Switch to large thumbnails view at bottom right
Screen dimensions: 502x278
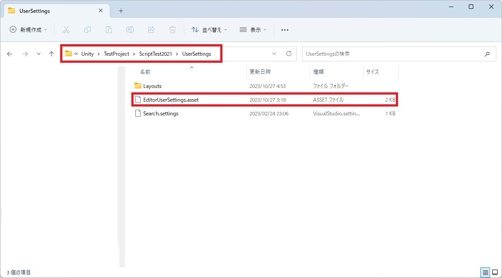pyautogui.click(x=494, y=272)
